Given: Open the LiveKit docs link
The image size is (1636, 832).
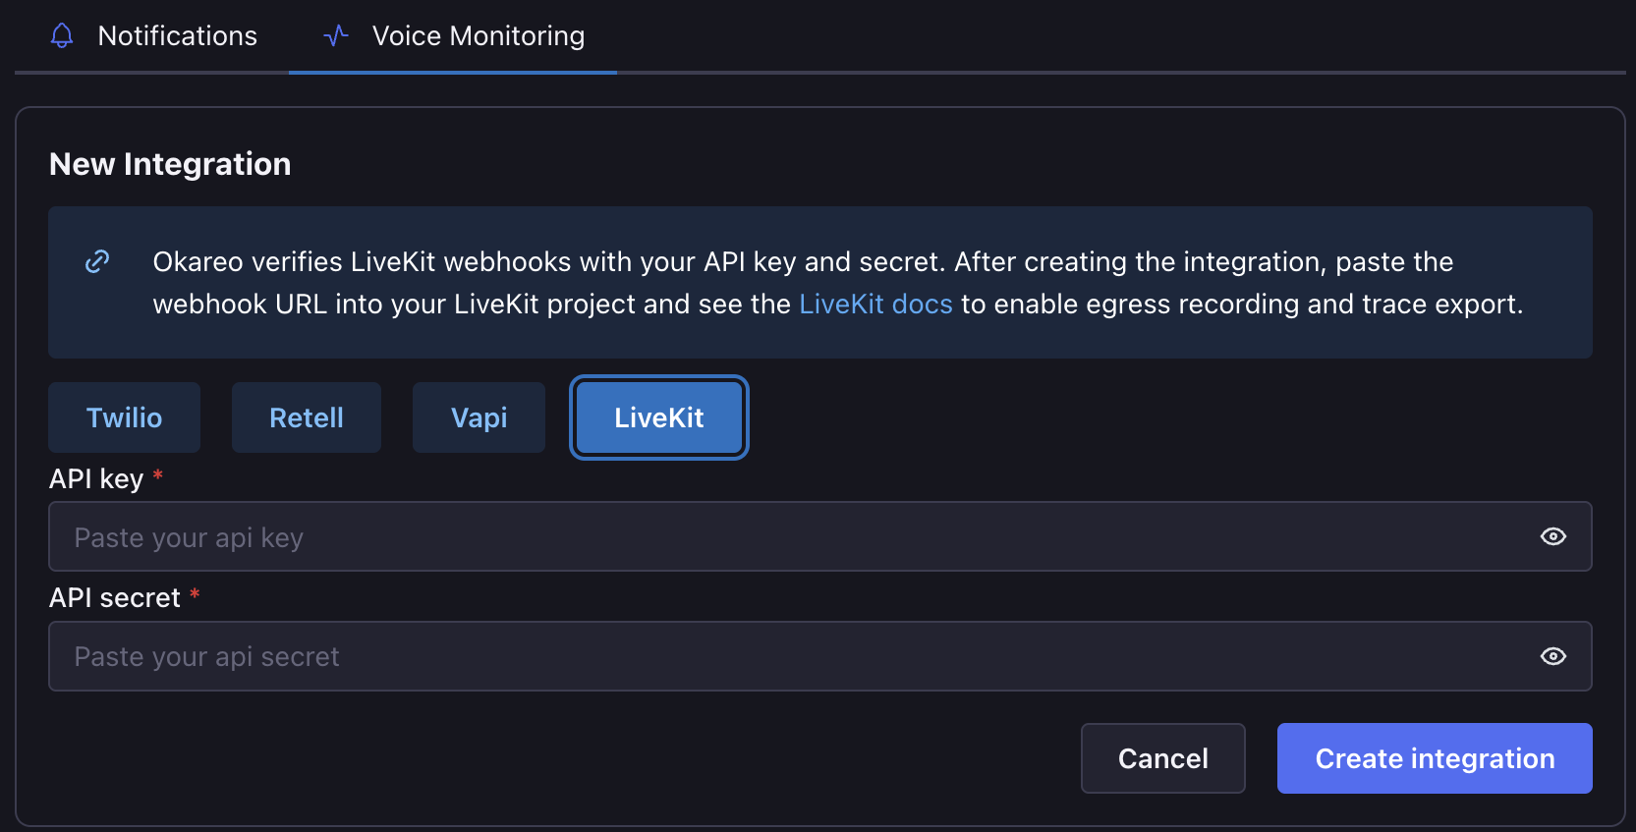Looking at the screenshot, I should 875,305.
